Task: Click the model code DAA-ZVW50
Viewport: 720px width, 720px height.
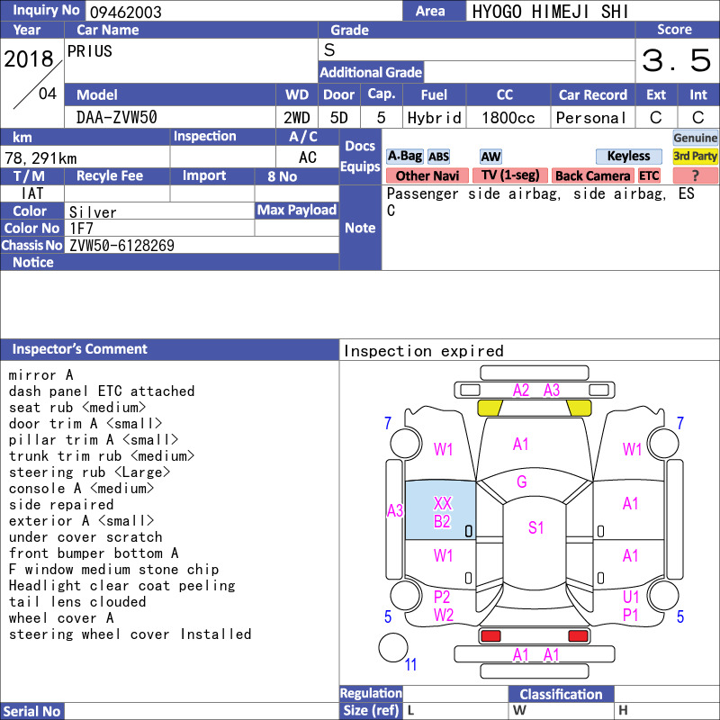Action: pos(117,118)
